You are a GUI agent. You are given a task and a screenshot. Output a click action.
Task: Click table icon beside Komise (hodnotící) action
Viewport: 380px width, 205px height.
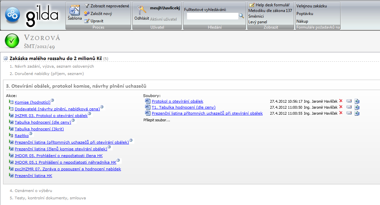(11, 102)
